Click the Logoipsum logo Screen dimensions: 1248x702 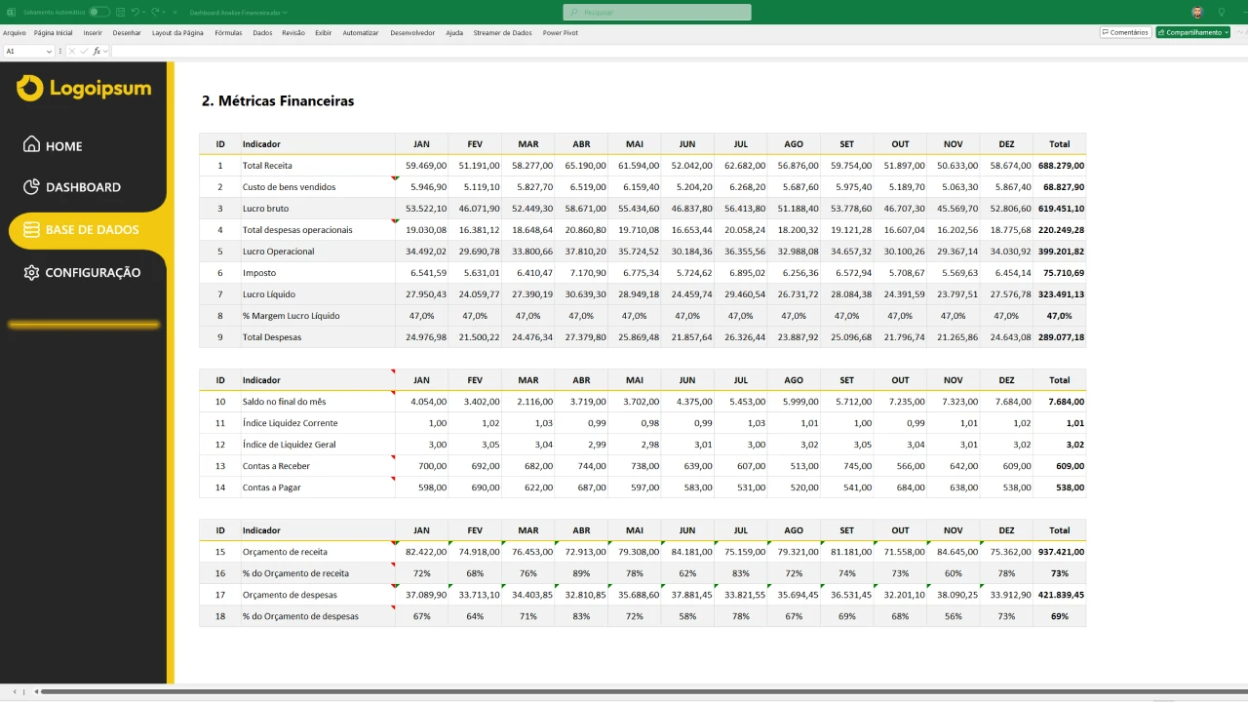pos(85,89)
